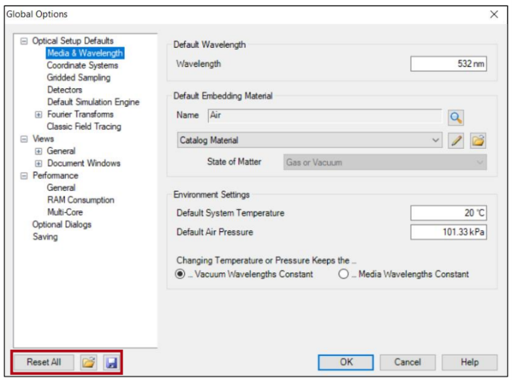The width and height of the screenshot is (512, 380).
Task: Click the Reset All button
Action: [x=44, y=362]
